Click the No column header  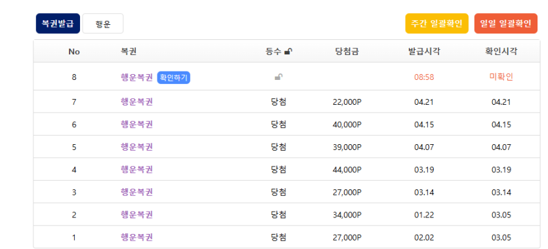(x=74, y=52)
